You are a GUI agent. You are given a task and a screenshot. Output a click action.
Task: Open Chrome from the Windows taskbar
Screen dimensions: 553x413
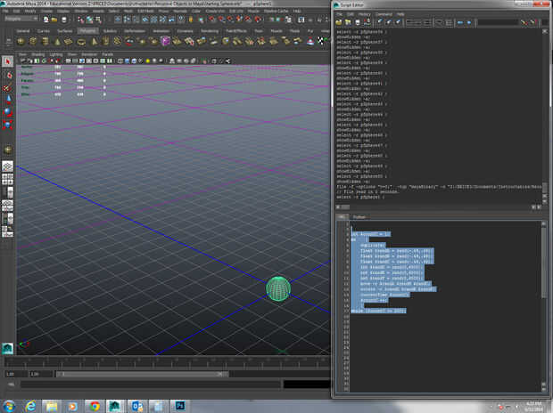tap(95, 405)
